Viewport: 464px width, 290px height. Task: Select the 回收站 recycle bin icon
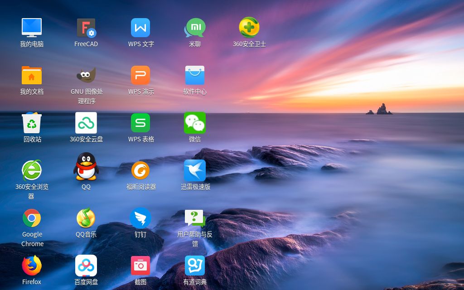[x=32, y=123]
